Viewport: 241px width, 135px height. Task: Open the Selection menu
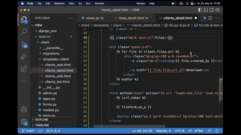(59, 3)
